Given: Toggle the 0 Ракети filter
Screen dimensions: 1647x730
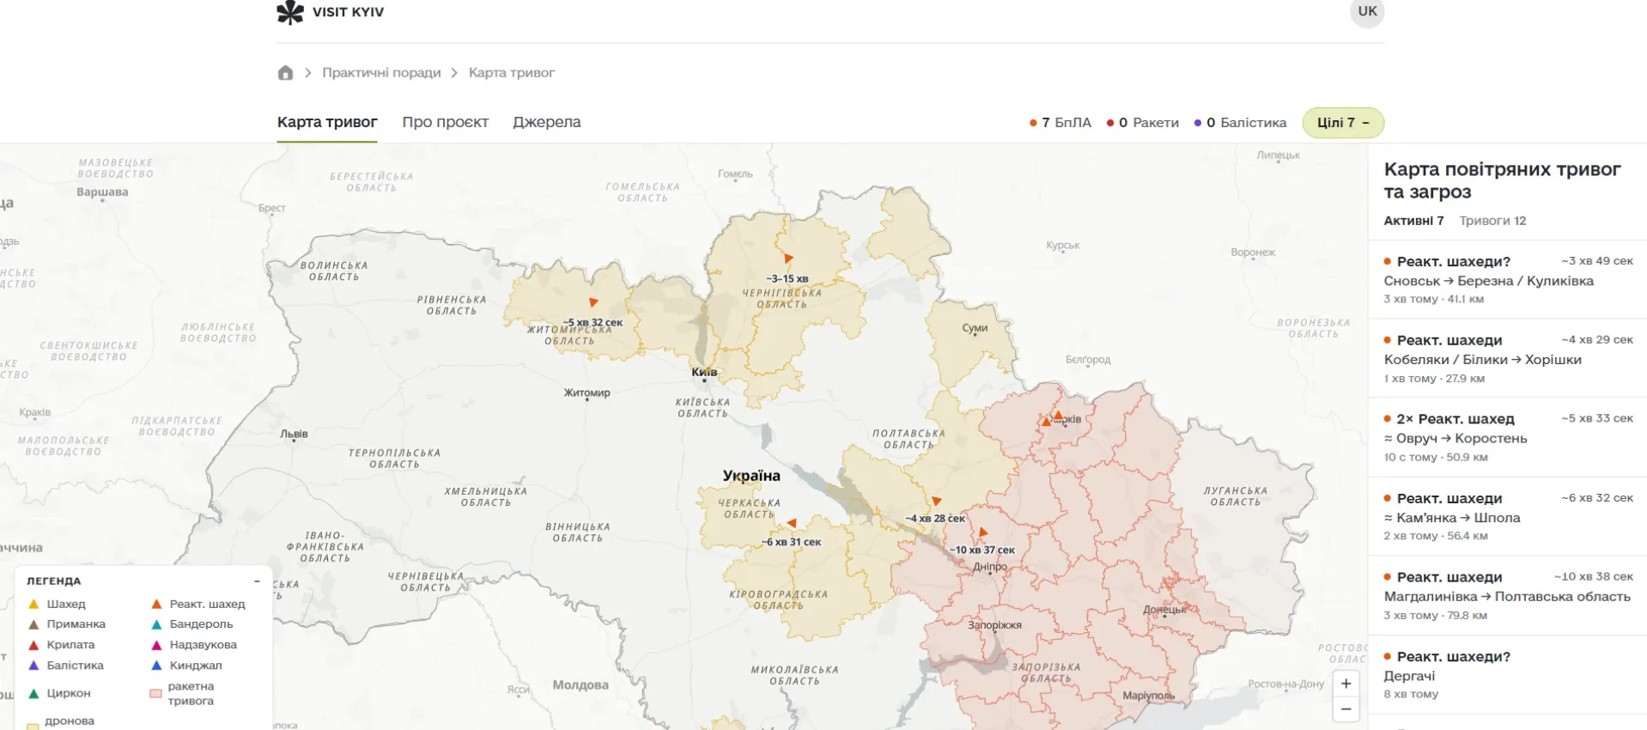Looking at the screenshot, I should 1143,123.
